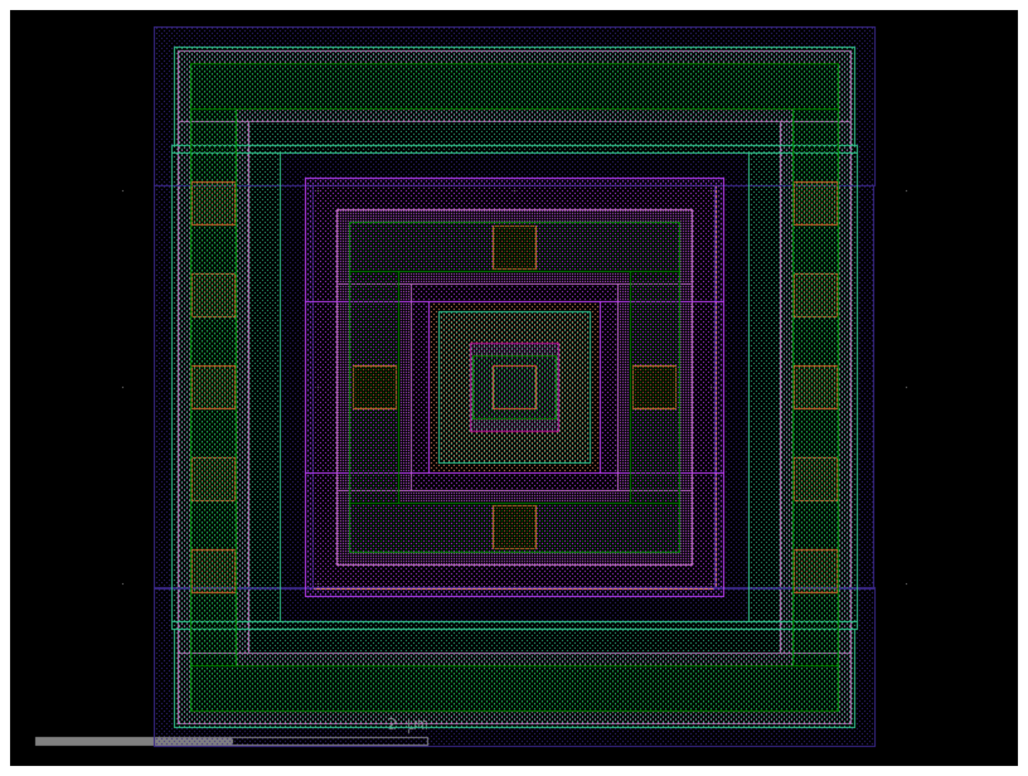Select the central orange contact square
The image size is (1028, 776).
(515, 387)
